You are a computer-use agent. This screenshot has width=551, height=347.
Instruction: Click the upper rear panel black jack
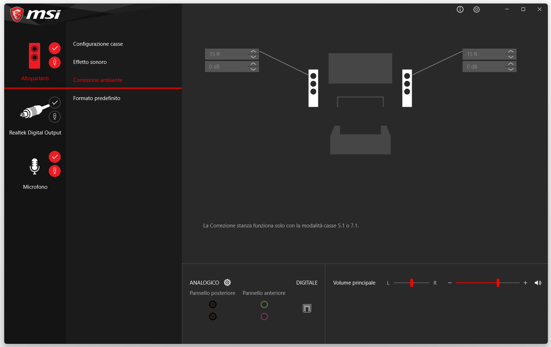[213, 304]
